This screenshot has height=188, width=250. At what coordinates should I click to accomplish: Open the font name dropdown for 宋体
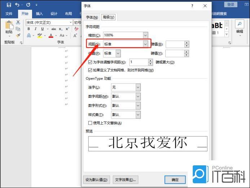[x=71, y=22]
